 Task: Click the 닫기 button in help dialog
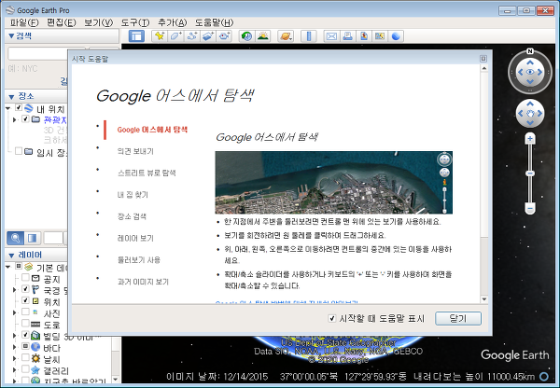click(x=458, y=318)
